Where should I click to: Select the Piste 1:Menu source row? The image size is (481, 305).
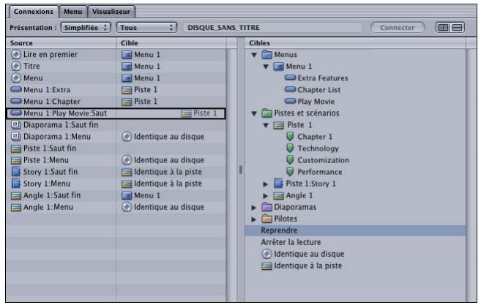tap(116, 160)
